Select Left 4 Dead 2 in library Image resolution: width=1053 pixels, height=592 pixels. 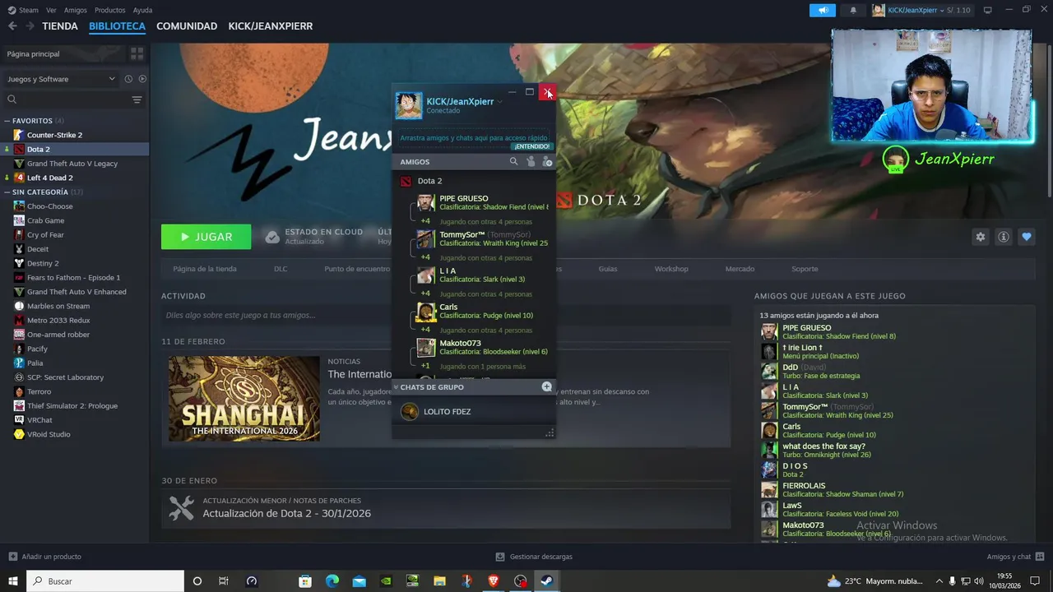pos(49,178)
